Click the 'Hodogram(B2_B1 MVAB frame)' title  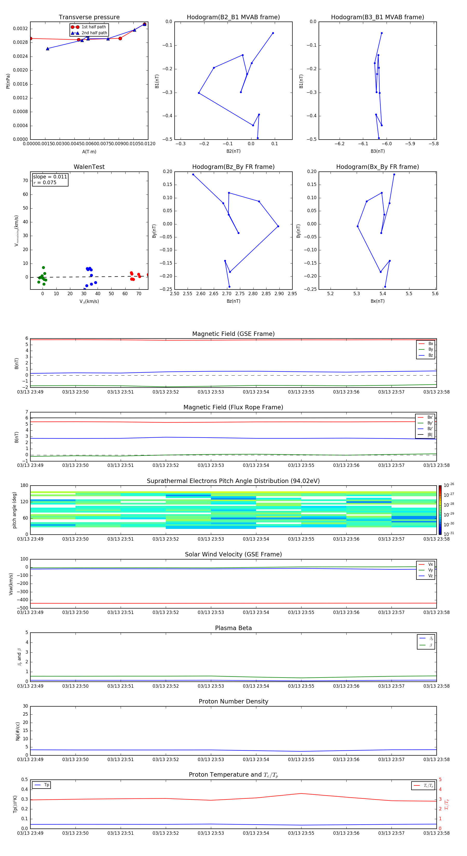(233, 17)
